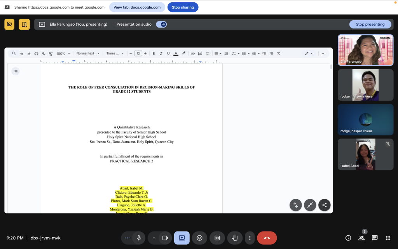This screenshot has width=398, height=249.
Task: Open the emoji reactions panel
Action: click(199, 238)
